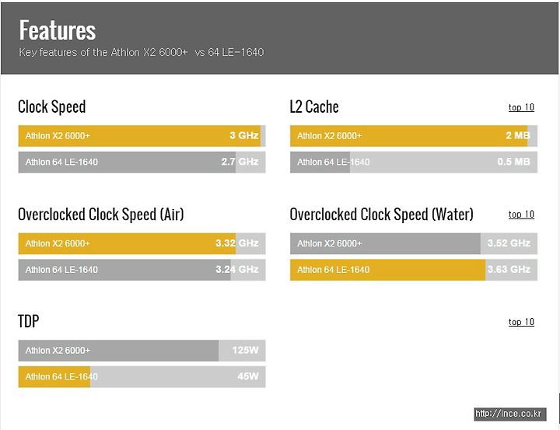Select the Athlon X2 6000+ 3.32 GHz bar
This screenshot has height=430, width=560.
[142, 243]
